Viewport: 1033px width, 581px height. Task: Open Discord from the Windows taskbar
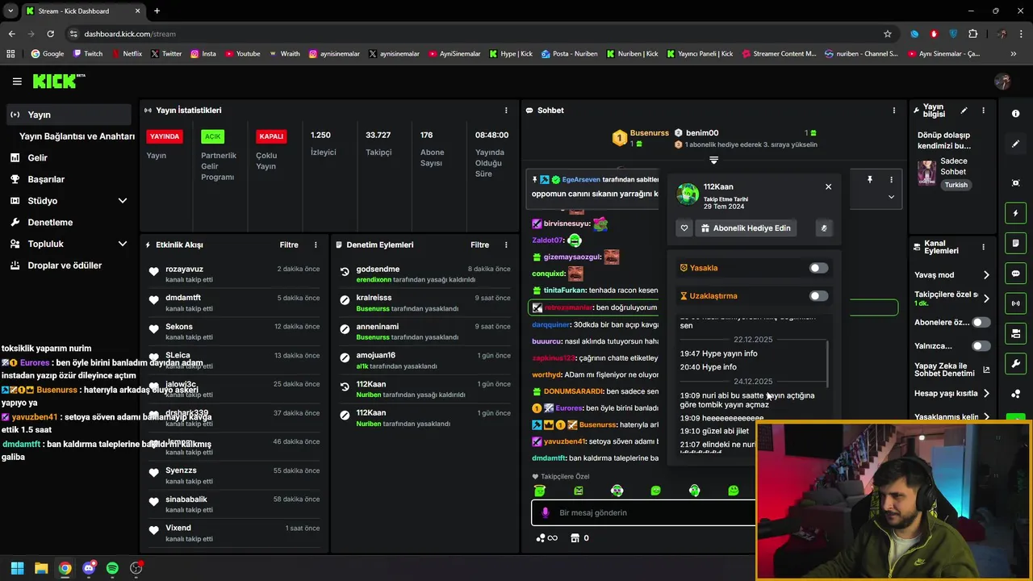click(89, 568)
